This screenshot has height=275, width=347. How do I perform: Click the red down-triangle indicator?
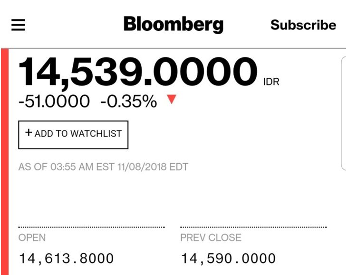(172, 99)
